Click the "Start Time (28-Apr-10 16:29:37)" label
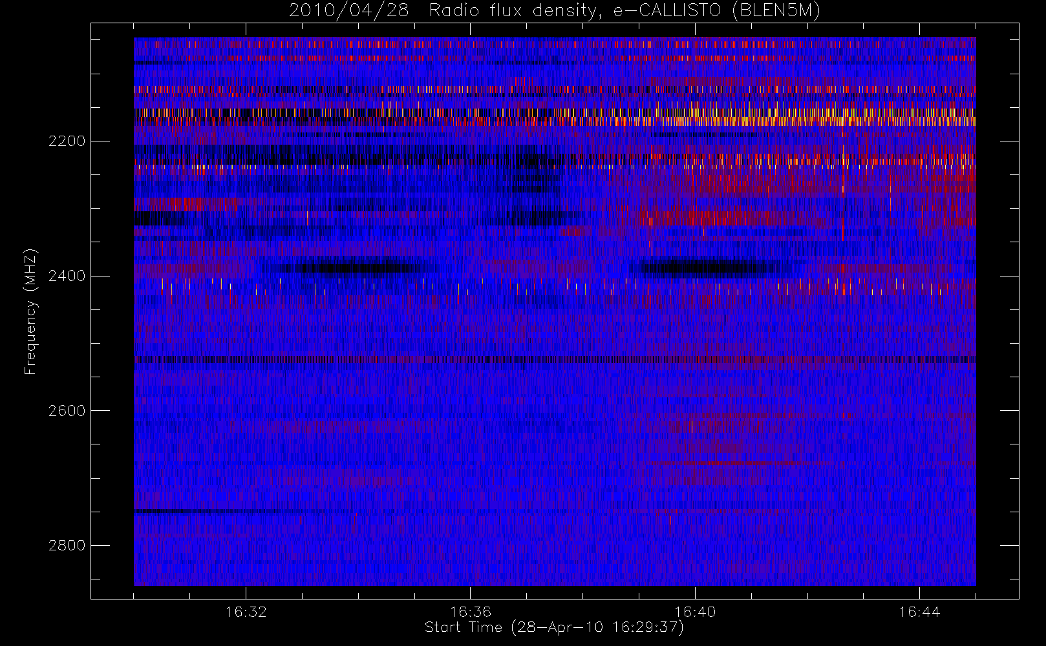 [554, 627]
